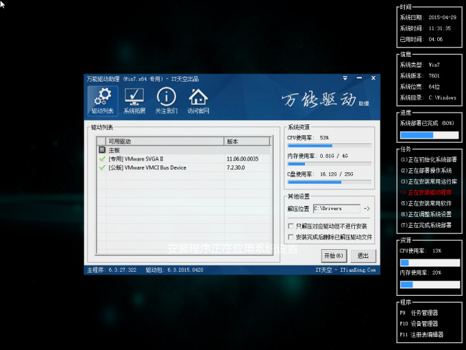Click the 系统部署已完成 progress bar in sidebar

[x=430, y=135]
